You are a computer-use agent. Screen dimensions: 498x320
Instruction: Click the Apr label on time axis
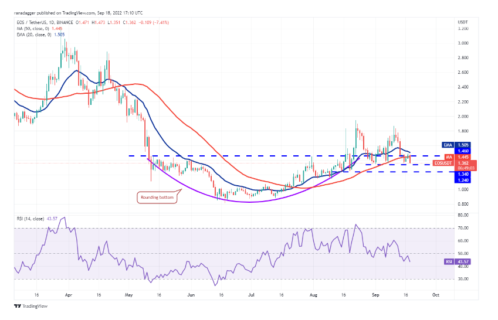(x=69, y=295)
